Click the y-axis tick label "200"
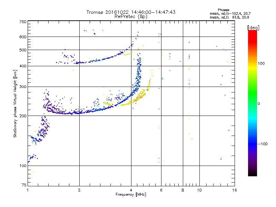This screenshot has width=276, height=207. [23, 116]
